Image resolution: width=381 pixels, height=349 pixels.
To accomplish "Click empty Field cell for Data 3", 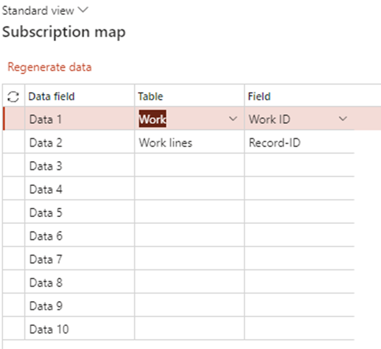I will pos(300,165).
